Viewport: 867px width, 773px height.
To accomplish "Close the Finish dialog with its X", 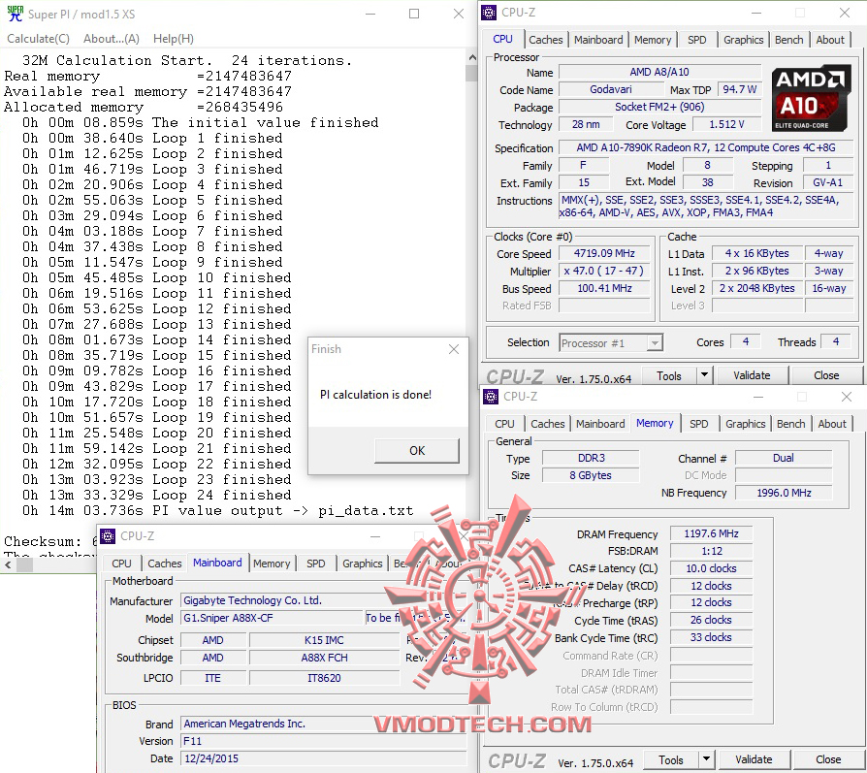I will [x=454, y=349].
